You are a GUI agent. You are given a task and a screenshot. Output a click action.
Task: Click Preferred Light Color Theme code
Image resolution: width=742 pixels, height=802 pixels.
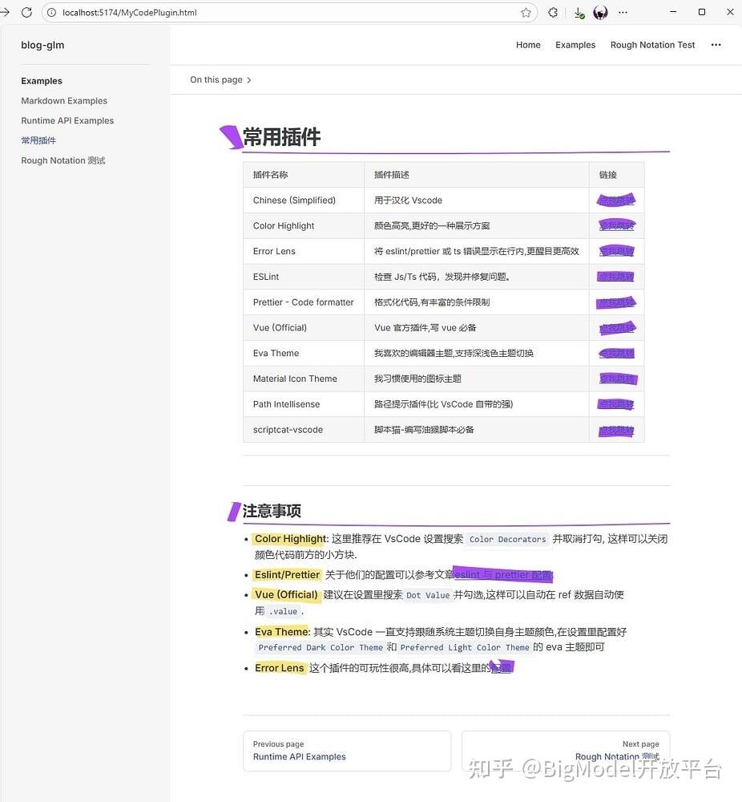pyautogui.click(x=465, y=647)
